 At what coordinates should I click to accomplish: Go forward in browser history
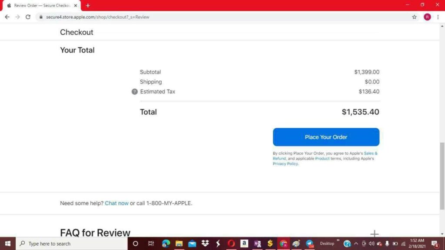pyautogui.click(x=17, y=17)
